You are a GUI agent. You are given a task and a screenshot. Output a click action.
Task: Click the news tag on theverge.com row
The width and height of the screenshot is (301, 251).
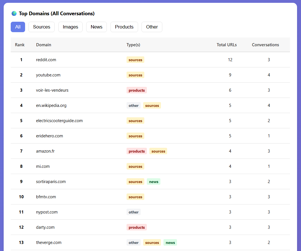pyautogui.click(x=170, y=243)
